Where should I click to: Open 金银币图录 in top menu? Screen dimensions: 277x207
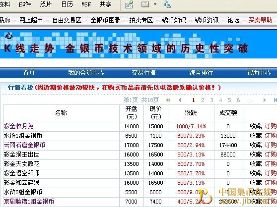(105, 20)
